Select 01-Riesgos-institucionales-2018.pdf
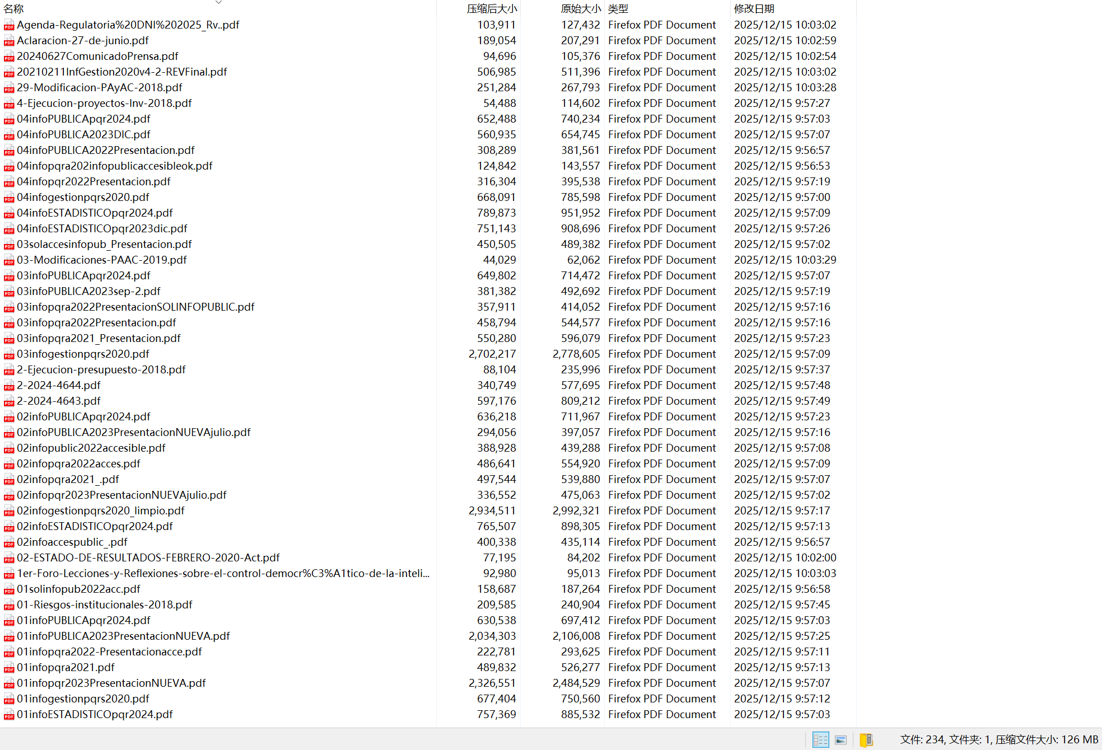 point(104,605)
